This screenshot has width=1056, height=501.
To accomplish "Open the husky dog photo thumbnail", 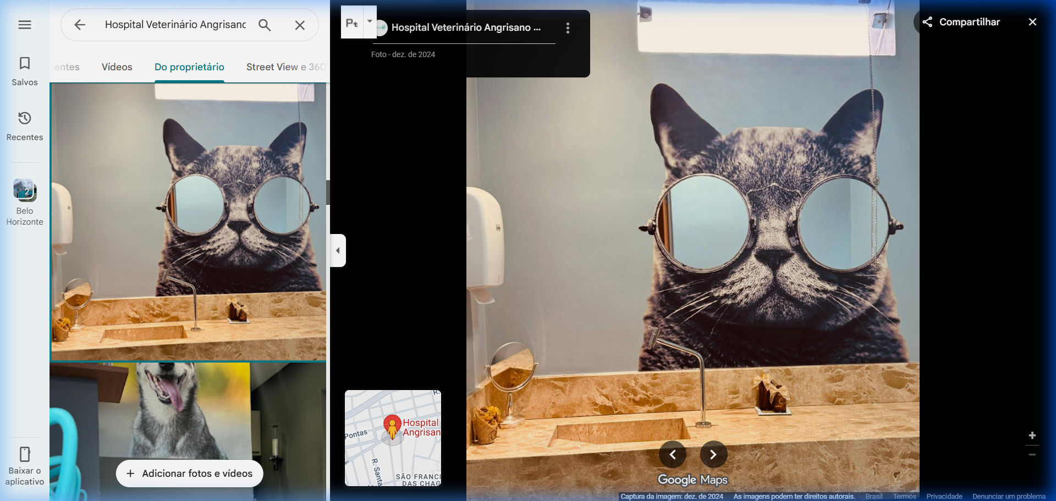I will [x=189, y=432].
